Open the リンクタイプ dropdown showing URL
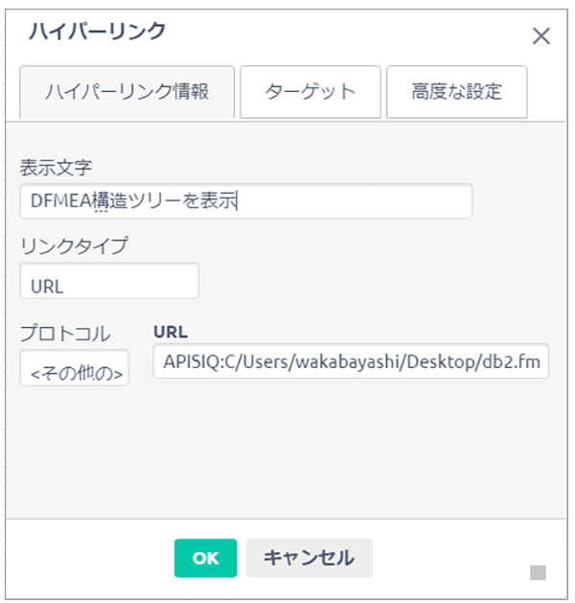The width and height of the screenshot is (575, 603). point(109,280)
